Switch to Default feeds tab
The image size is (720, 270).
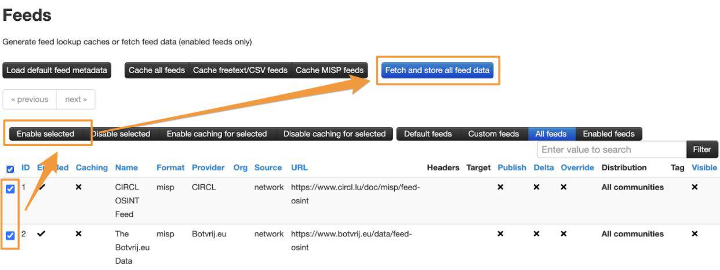pyautogui.click(x=427, y=134)
